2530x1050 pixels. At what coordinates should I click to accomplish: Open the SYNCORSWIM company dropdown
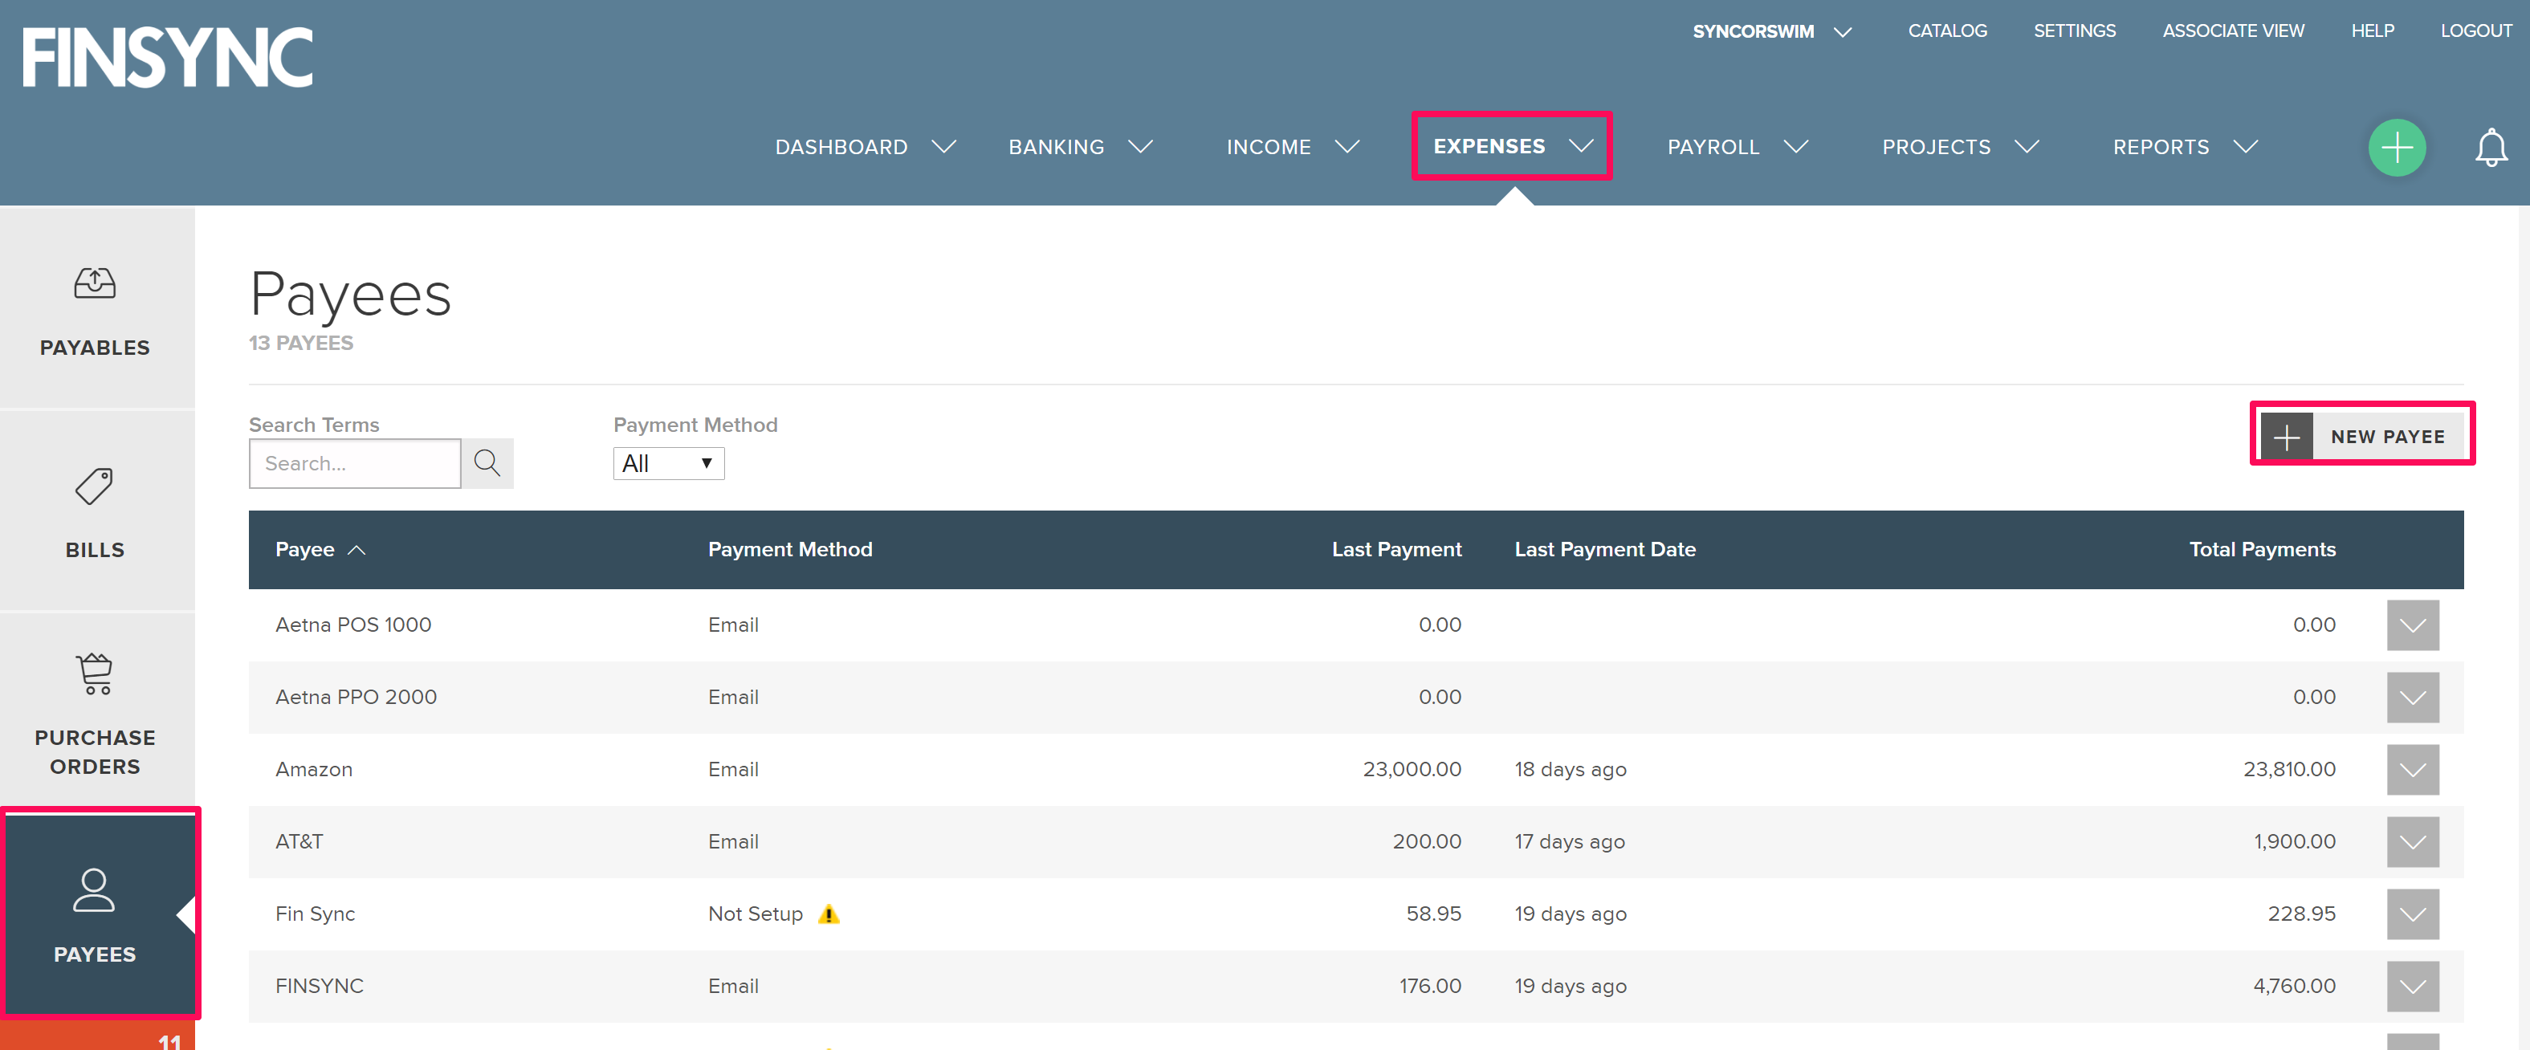click(1770, 31)
